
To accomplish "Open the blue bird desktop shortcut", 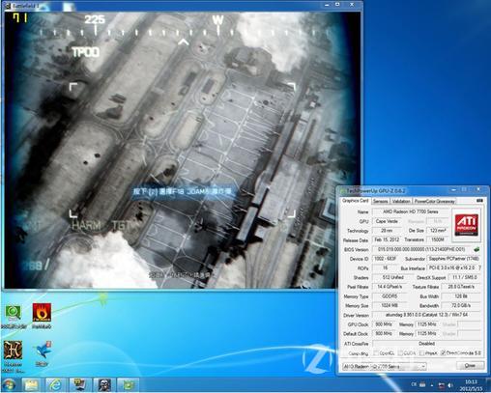I will point(42,351).
